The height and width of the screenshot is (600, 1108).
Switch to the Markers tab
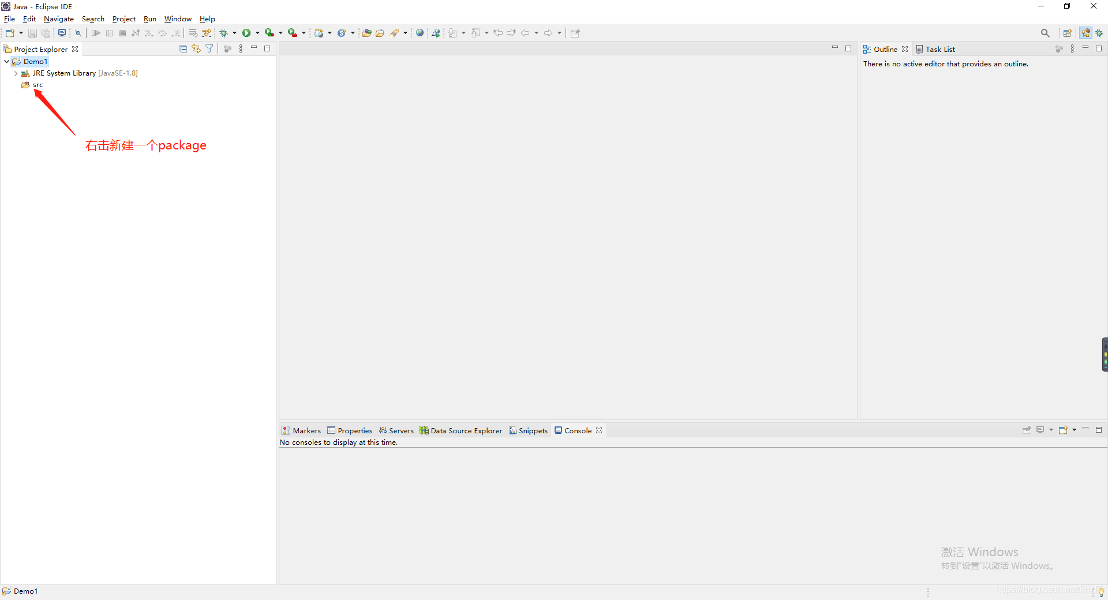coord(301,430)
